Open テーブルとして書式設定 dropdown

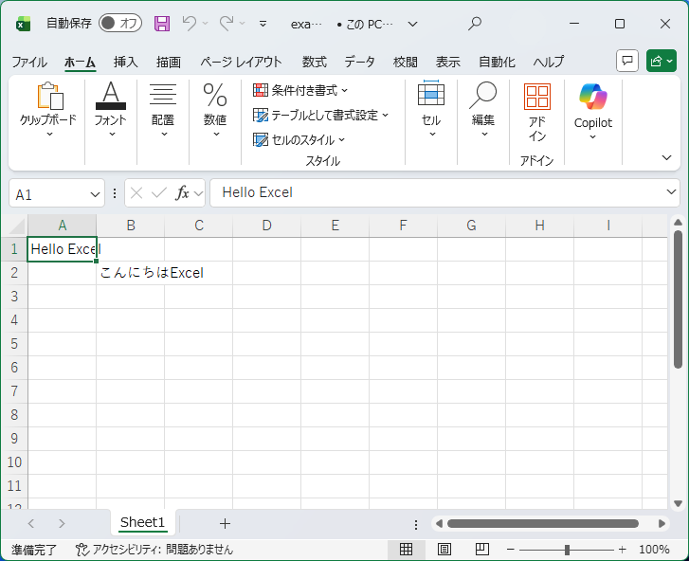(320, 115)
